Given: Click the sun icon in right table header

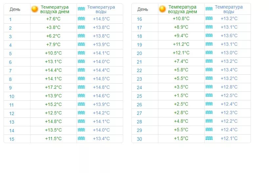Looking at the screenshot, I should coord(163,9).
